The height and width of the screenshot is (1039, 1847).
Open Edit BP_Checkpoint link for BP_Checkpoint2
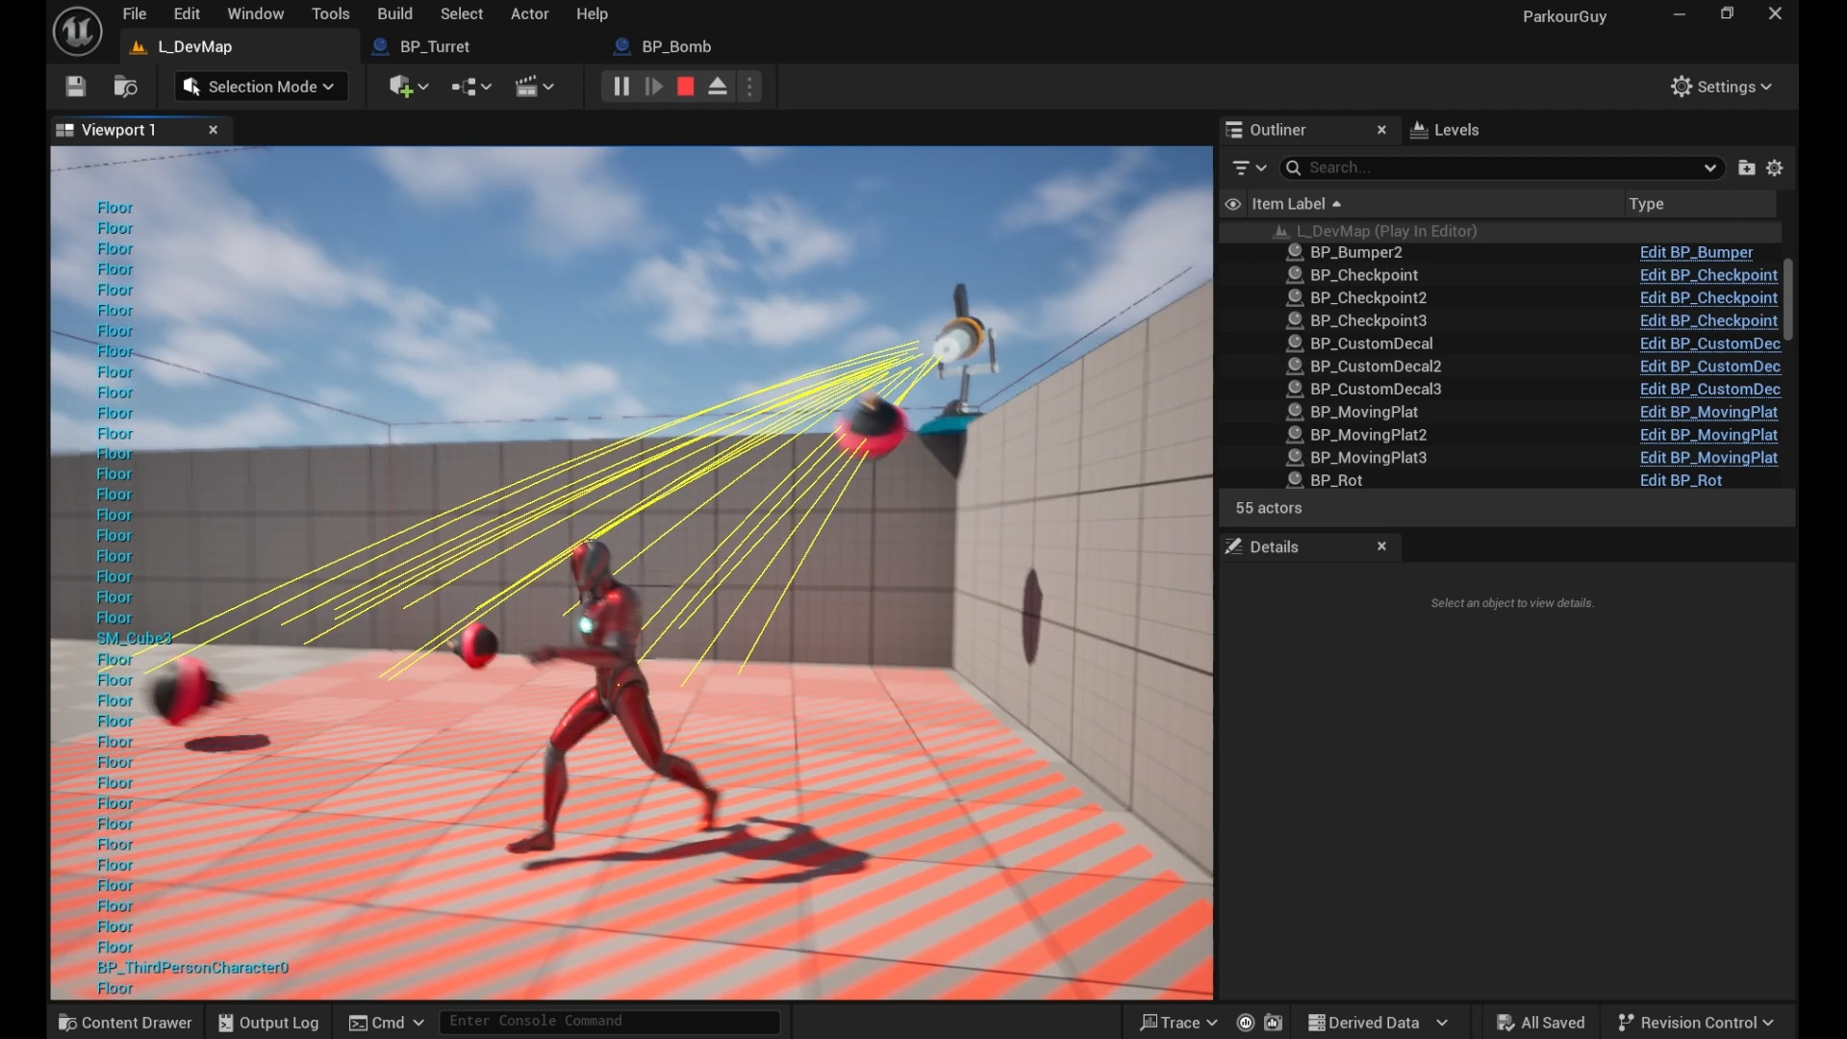[1708, 298]
